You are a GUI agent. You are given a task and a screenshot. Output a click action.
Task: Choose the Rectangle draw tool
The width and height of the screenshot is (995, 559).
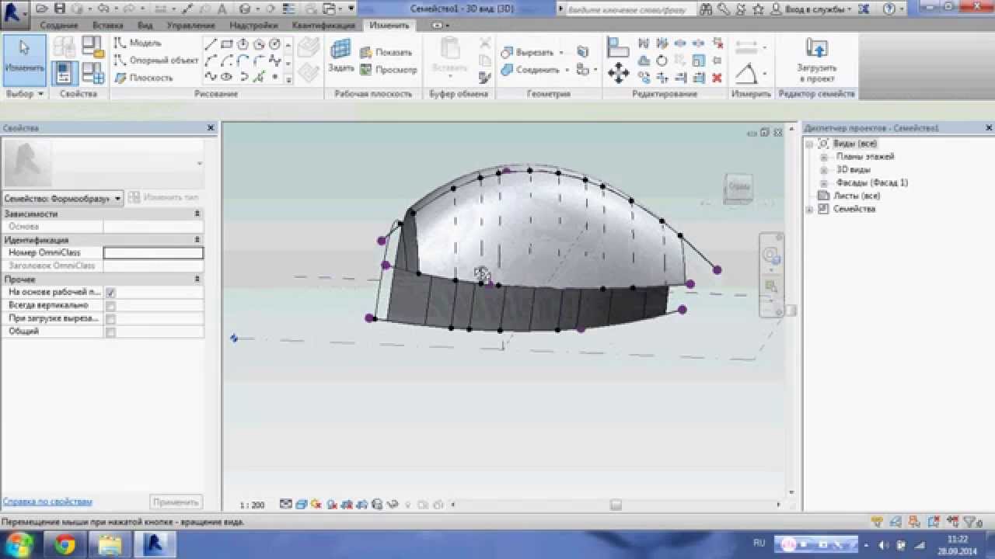[226, 44]
